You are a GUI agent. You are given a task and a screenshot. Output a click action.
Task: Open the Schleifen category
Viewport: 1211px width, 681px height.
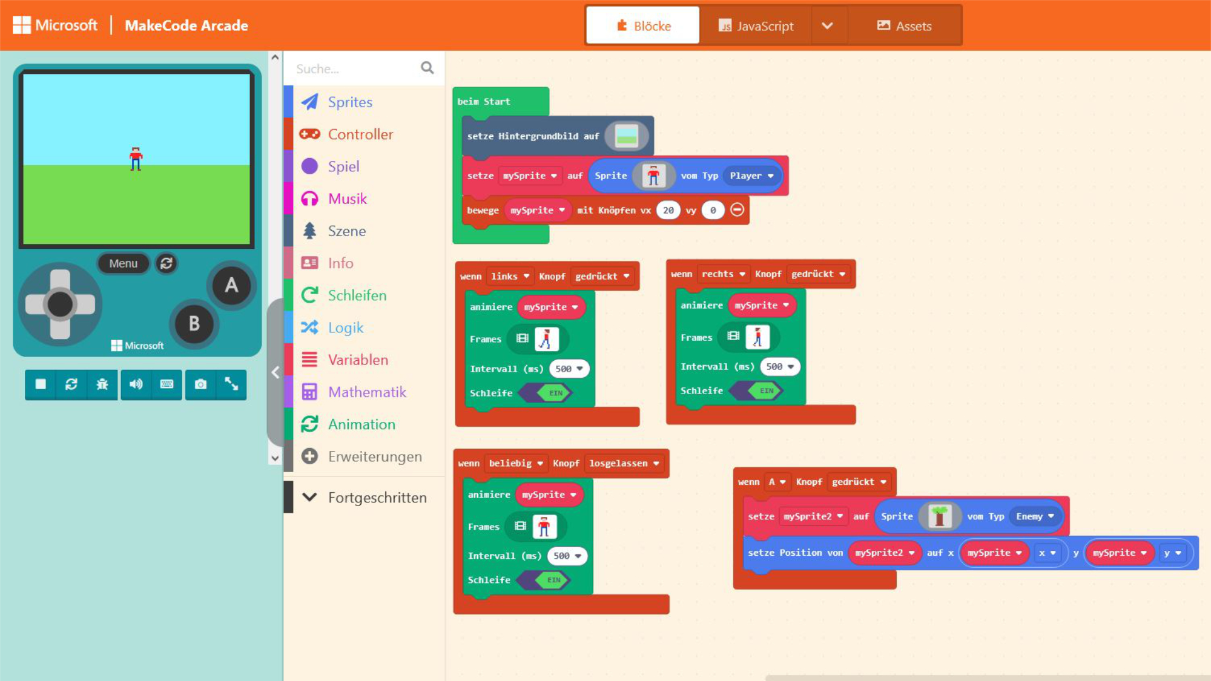[x=365, y=295]
